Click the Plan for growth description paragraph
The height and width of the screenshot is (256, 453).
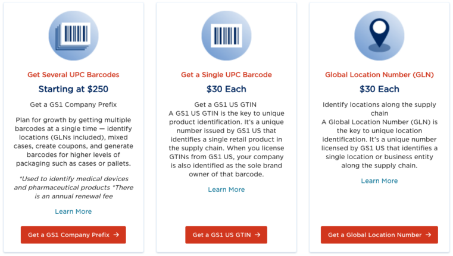(x=73, y=141)
